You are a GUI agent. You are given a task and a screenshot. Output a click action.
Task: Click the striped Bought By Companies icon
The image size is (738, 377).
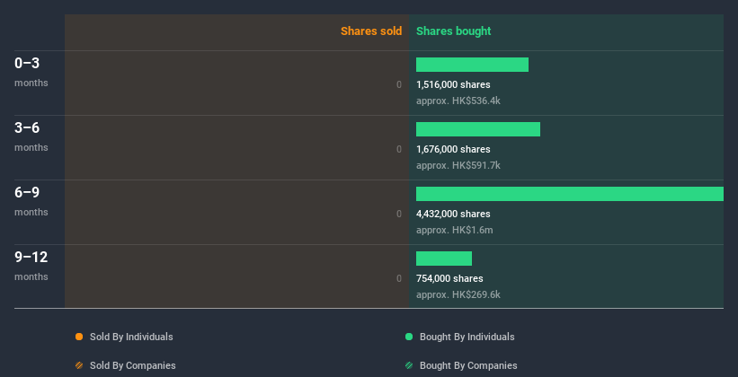(409, 365)
